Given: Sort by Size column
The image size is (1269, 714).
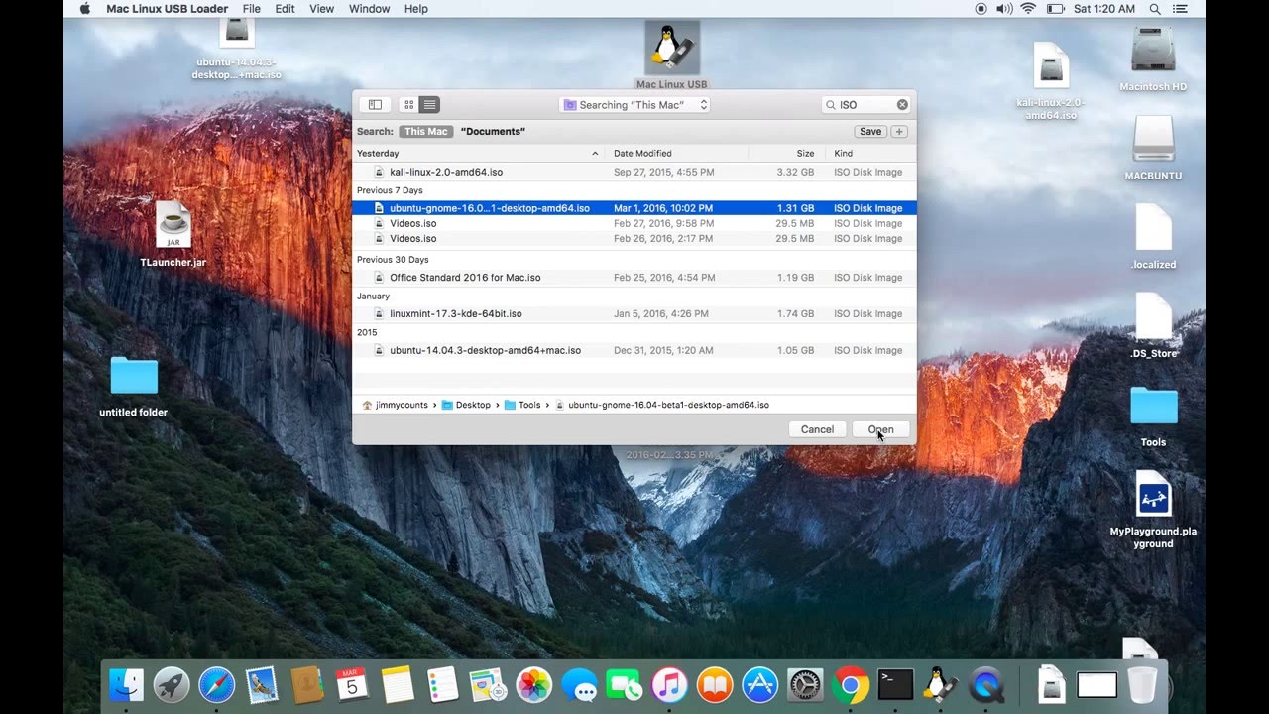Looking at the screenshot, I should point(788,154).
